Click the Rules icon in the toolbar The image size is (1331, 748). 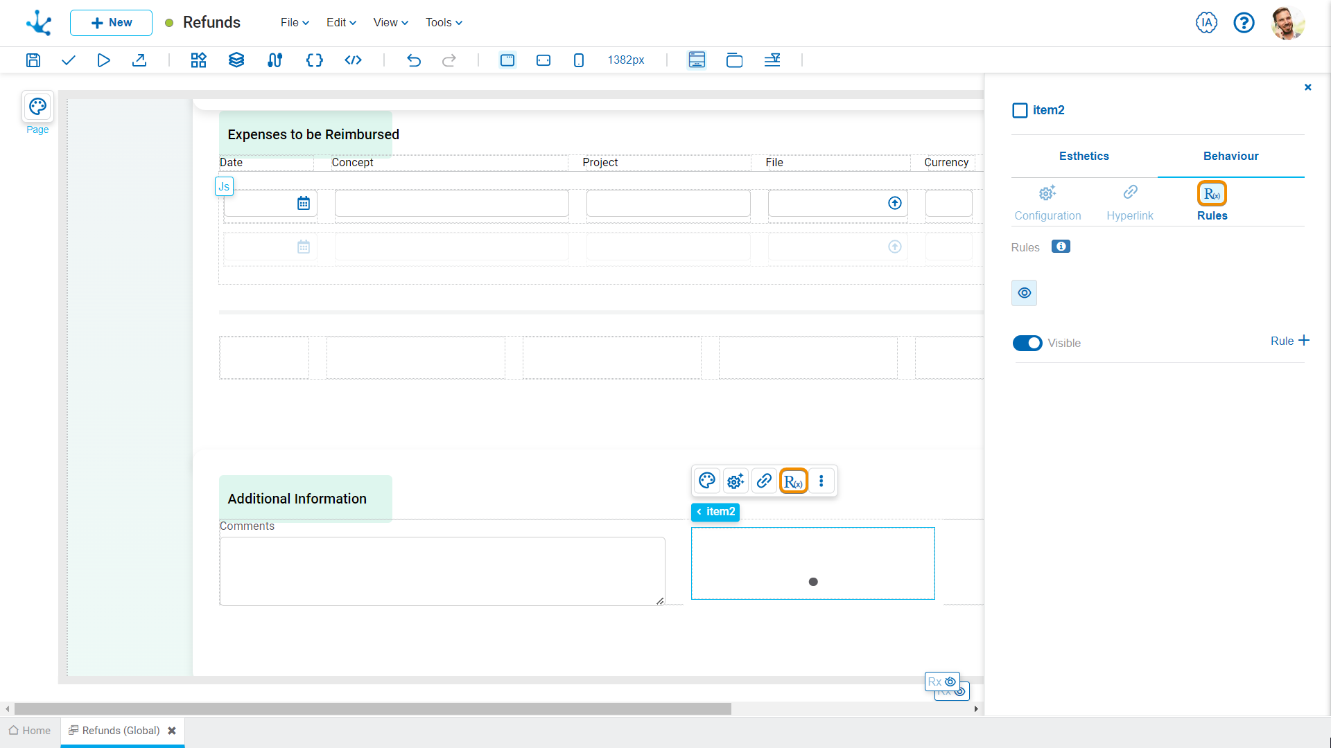coord(792,481)
